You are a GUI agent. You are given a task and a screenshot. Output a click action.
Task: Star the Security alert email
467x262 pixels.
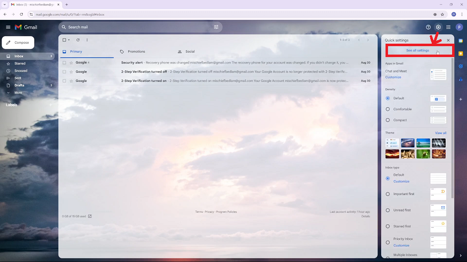(71, 63)
